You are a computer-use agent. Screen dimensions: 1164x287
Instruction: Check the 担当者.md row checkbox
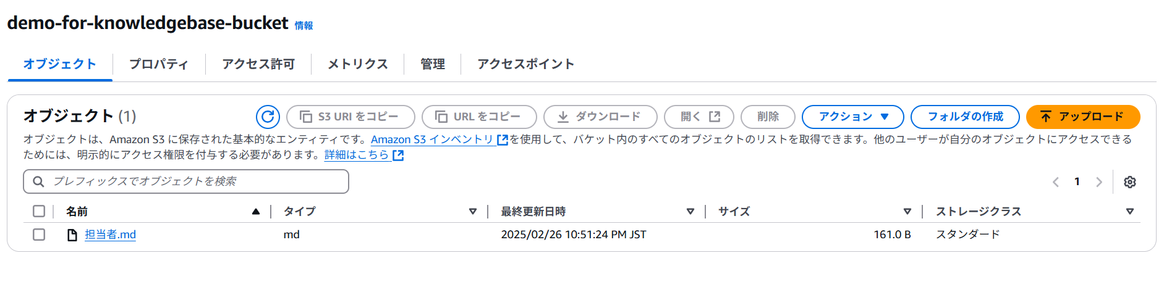[39, 235]
